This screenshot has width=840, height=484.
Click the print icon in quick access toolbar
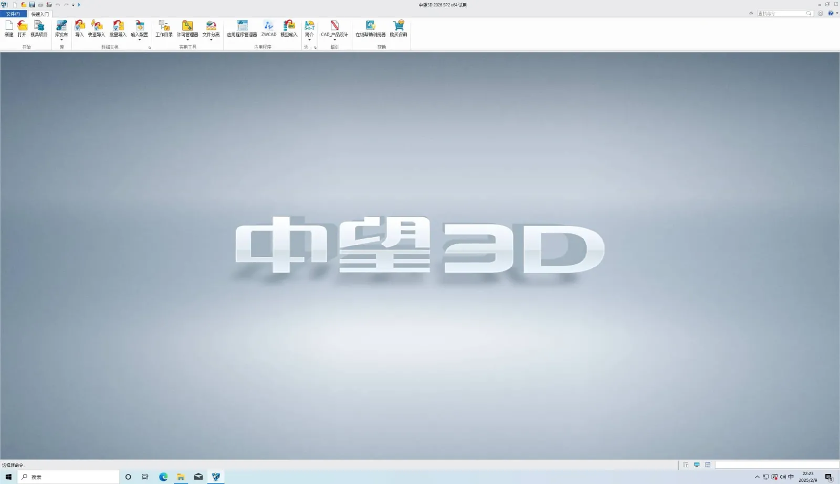click(x=40, y=5)
